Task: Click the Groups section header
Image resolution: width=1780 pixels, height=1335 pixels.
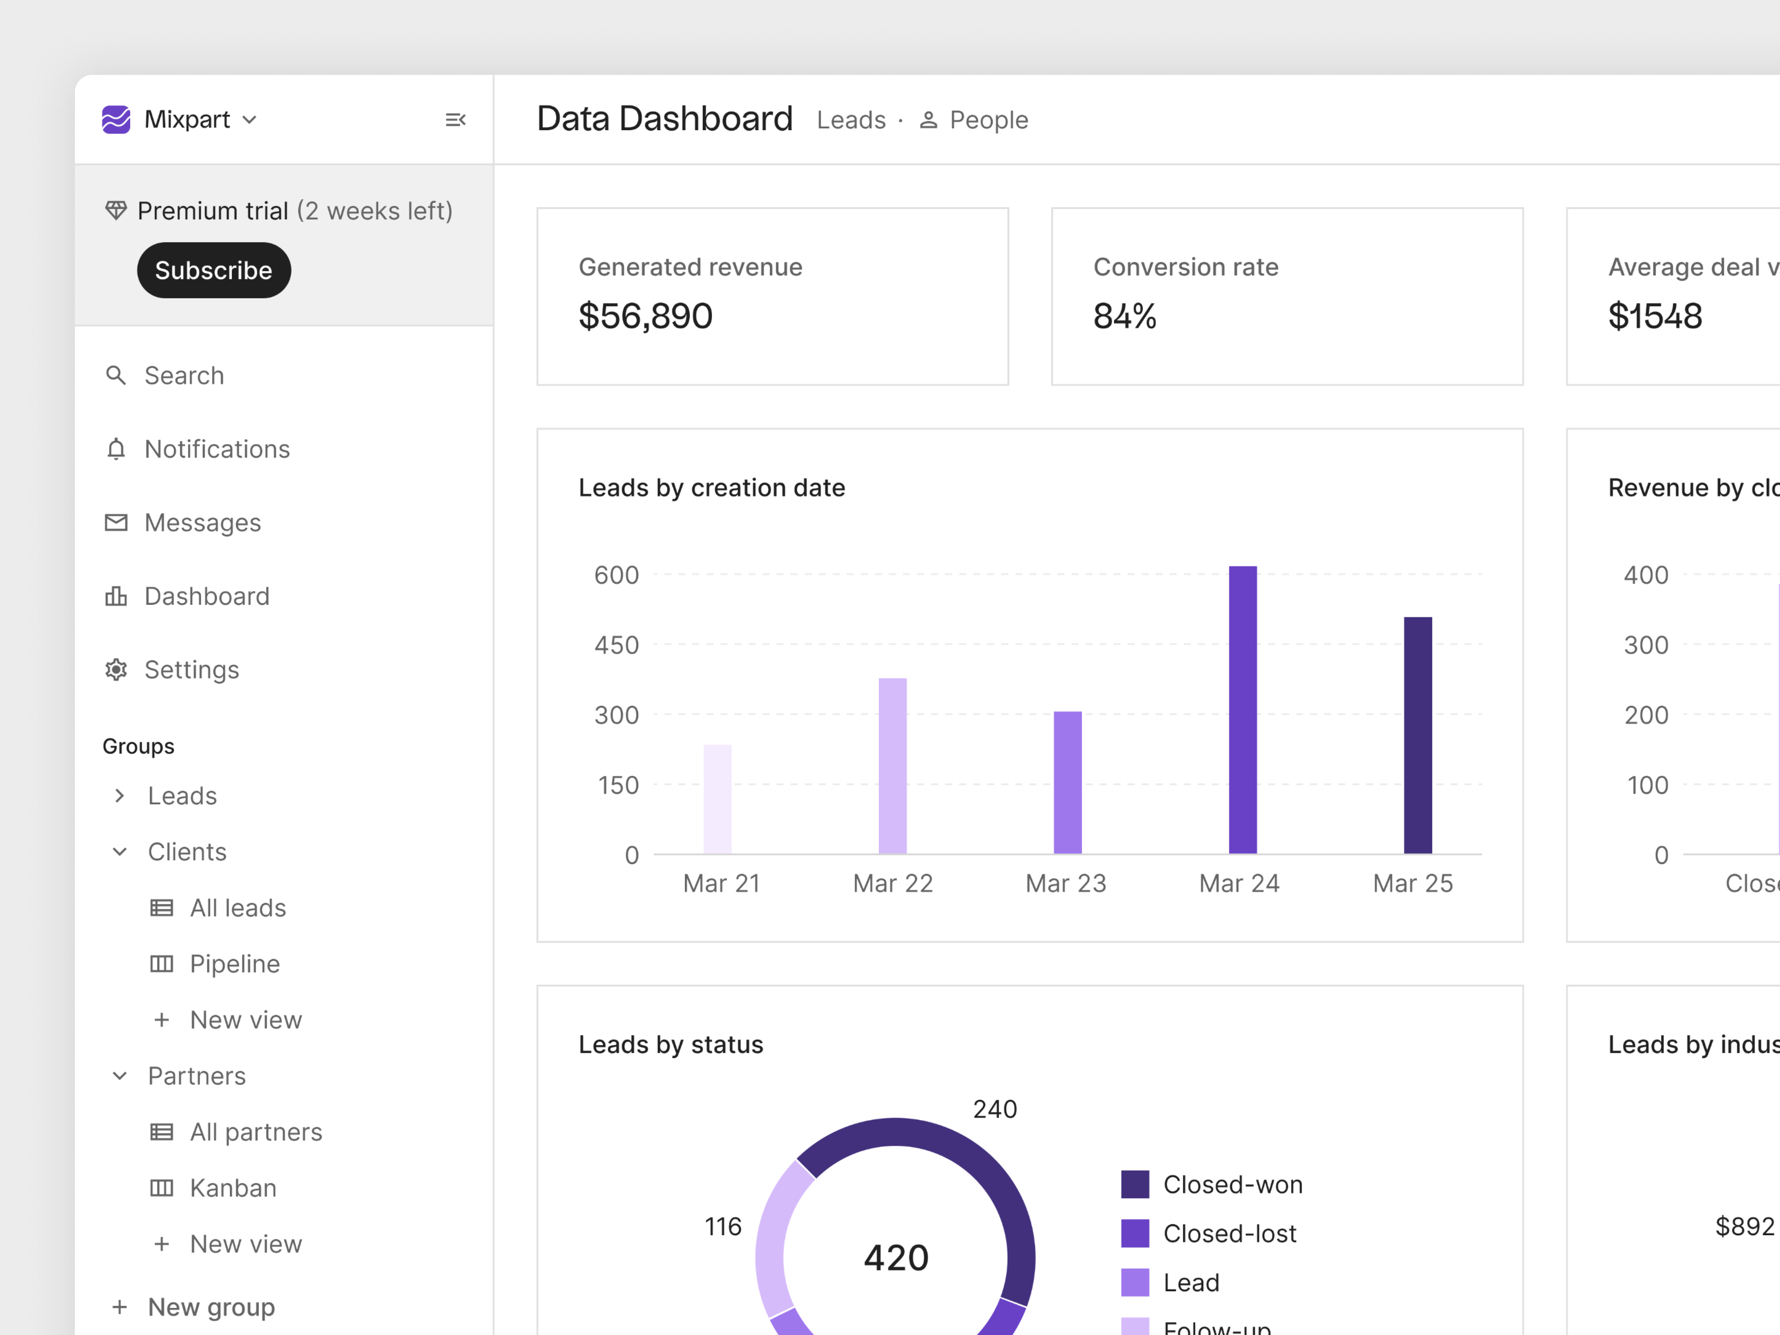Action: [138, 746]
